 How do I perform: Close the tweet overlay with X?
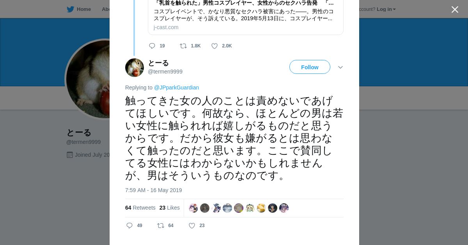coord(455,10)
